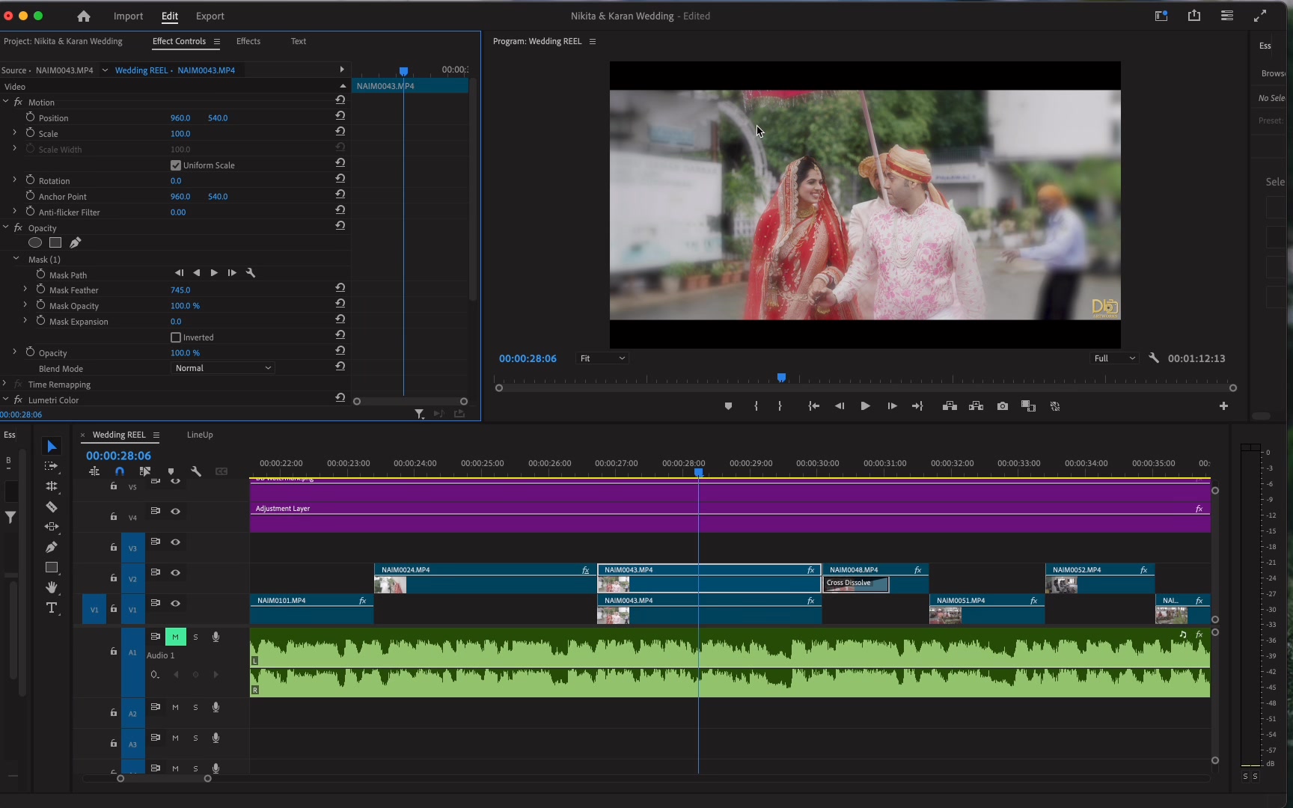1293x808 pixels.
Task: Open the Effects panel tab
Action: (x=248, y=41)
